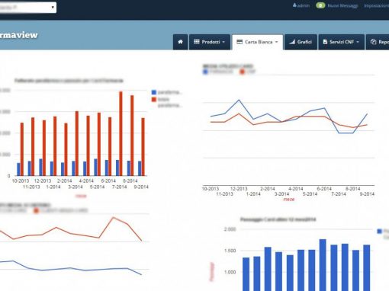Click the '0' axis label of the bar chart
The image size is (389, 291).
[x=9, y=176]
